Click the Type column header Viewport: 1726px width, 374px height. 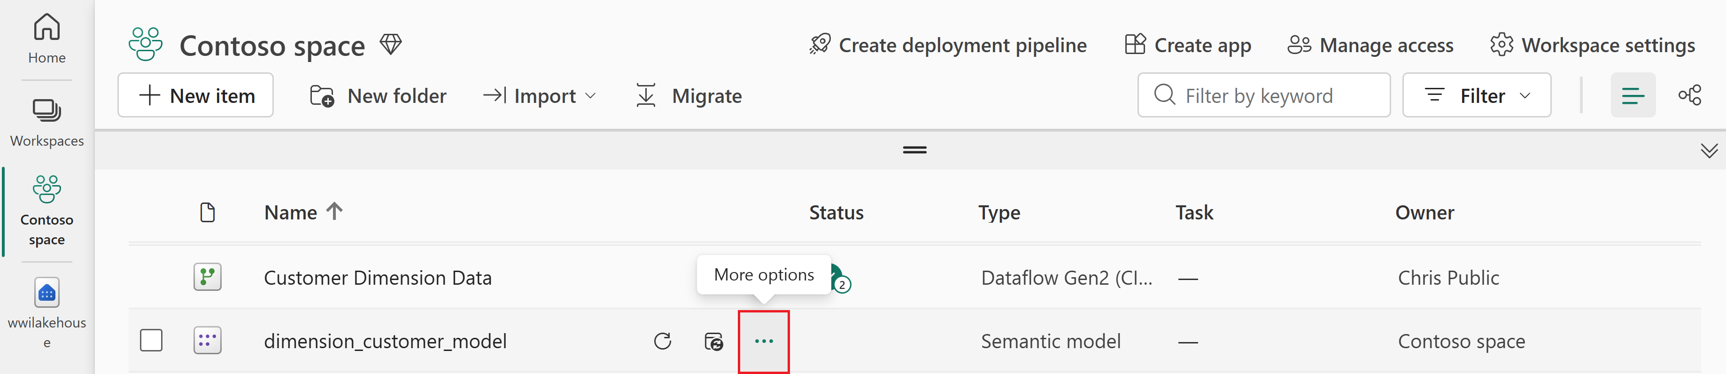click(998, 212)
